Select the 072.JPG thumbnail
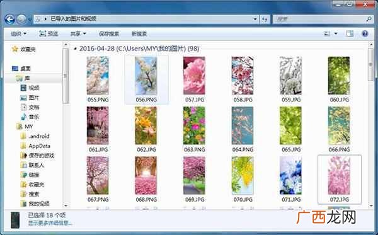378x235 pixels. coord(339,176)
